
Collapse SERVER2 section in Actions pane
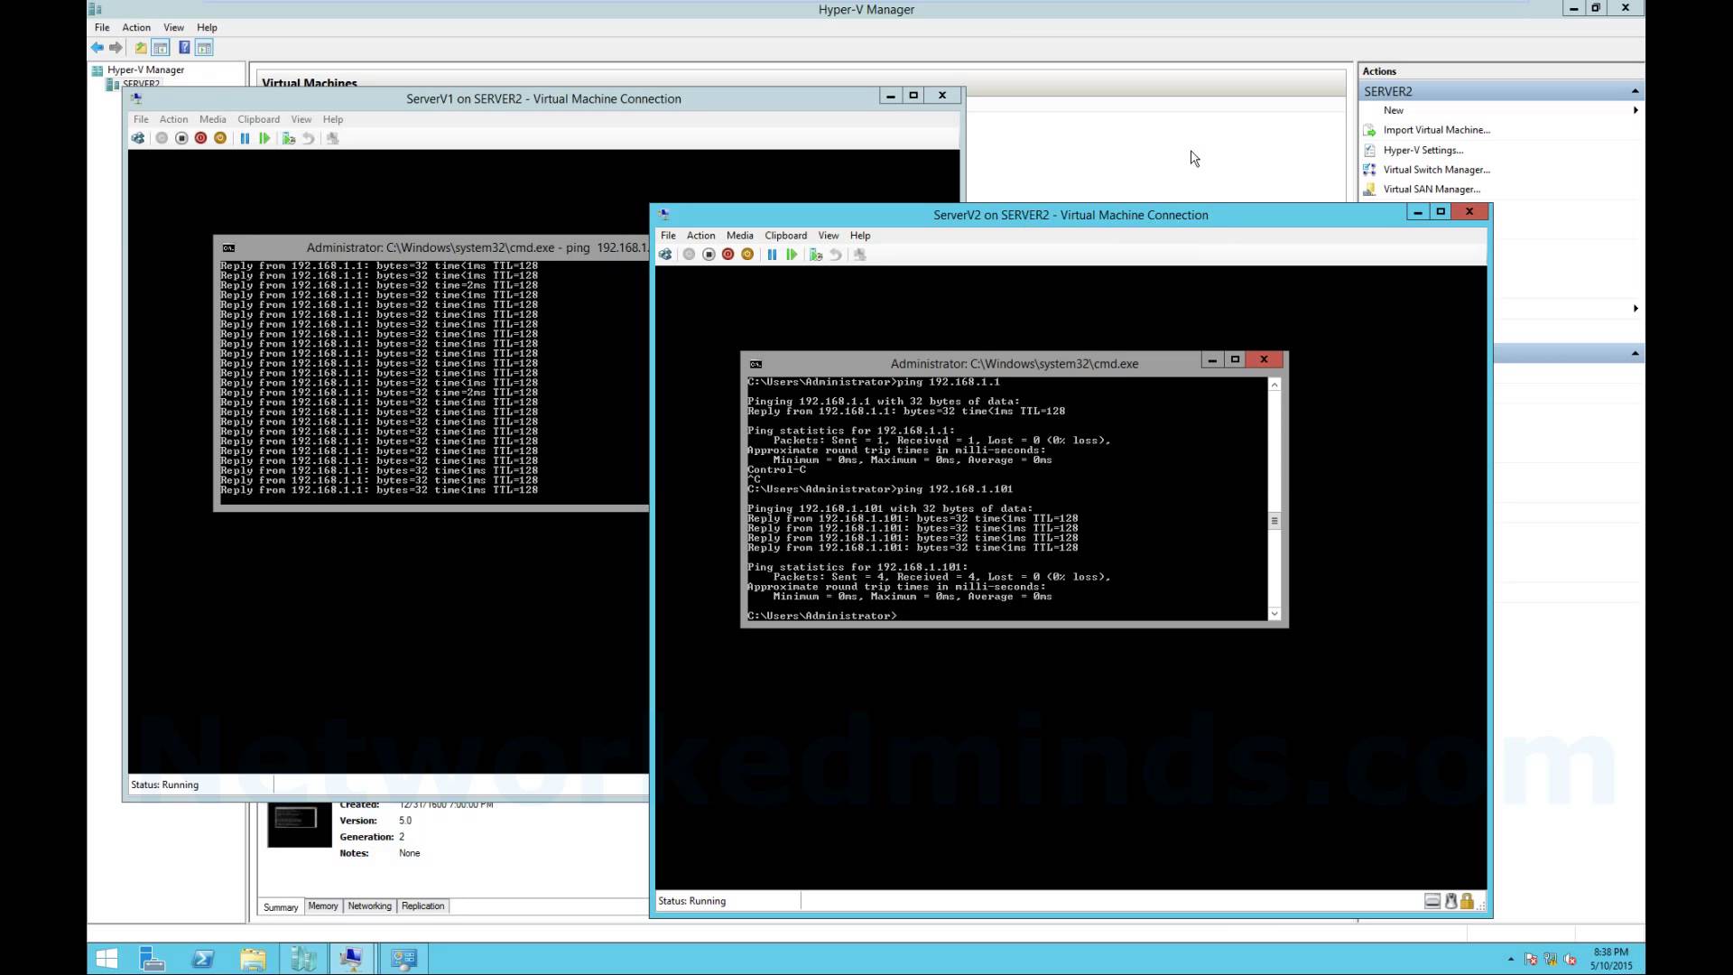point(1635,91)
